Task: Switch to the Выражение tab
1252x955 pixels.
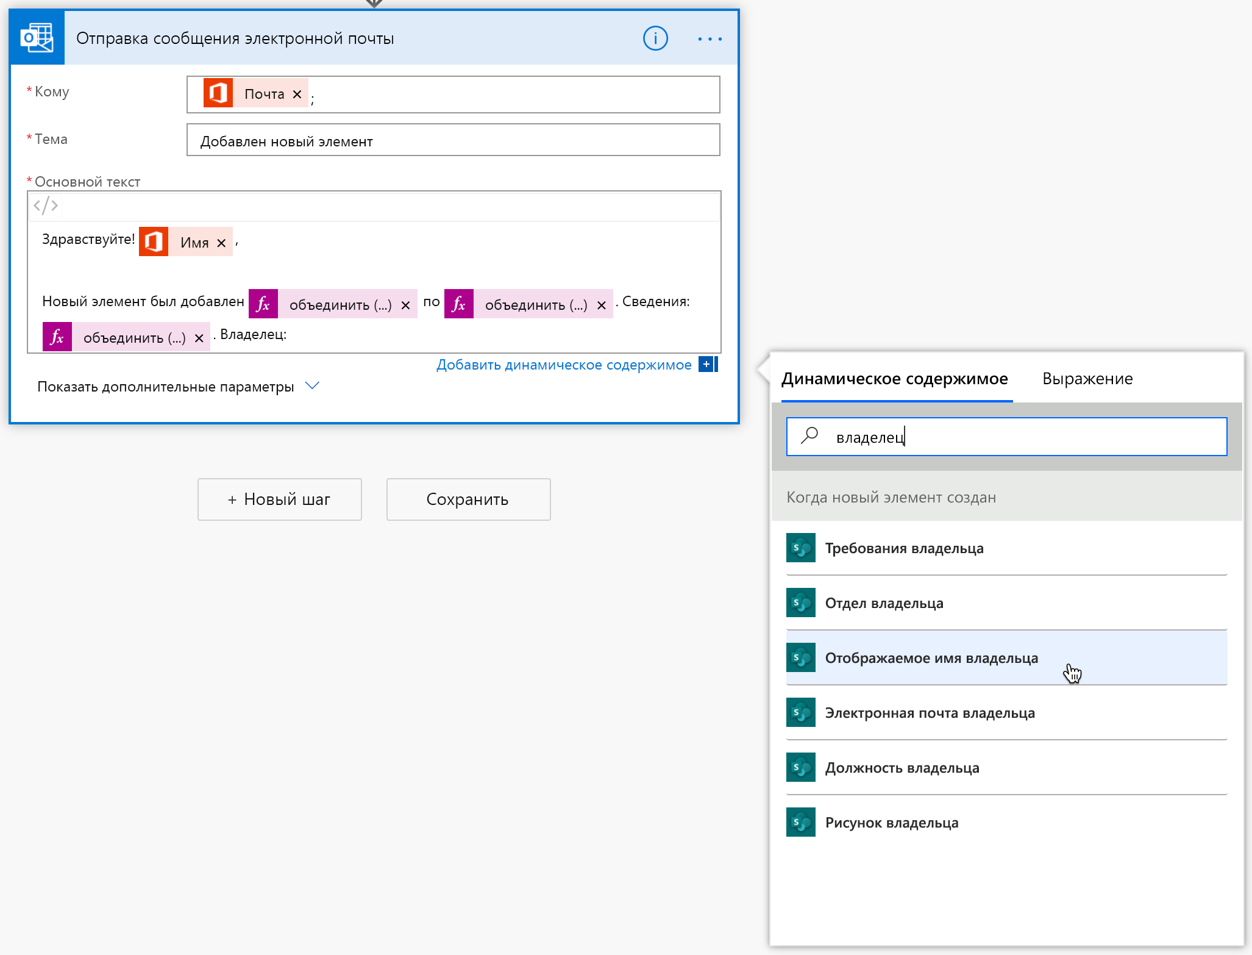Action: coord(1087,379)
